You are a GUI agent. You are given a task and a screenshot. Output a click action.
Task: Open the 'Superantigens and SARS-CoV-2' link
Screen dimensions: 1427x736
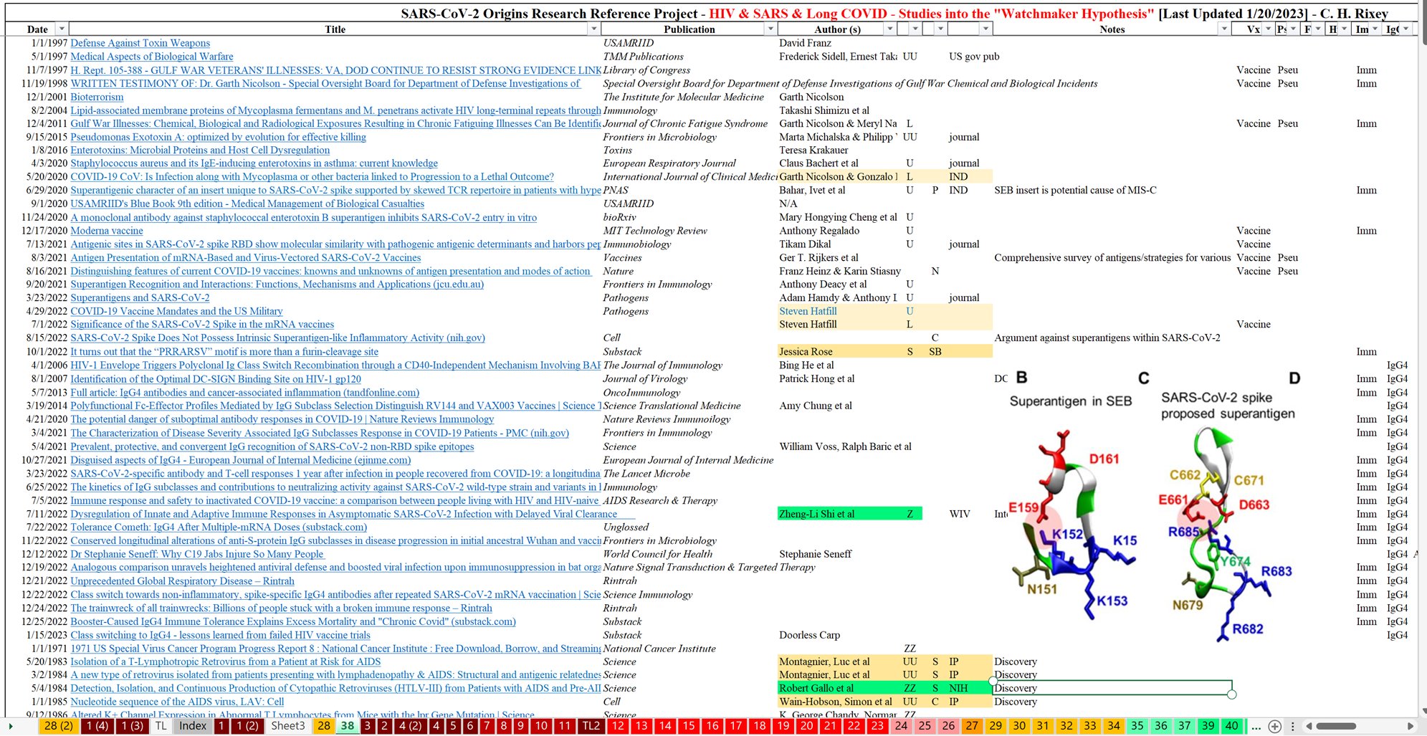point(140,298)
